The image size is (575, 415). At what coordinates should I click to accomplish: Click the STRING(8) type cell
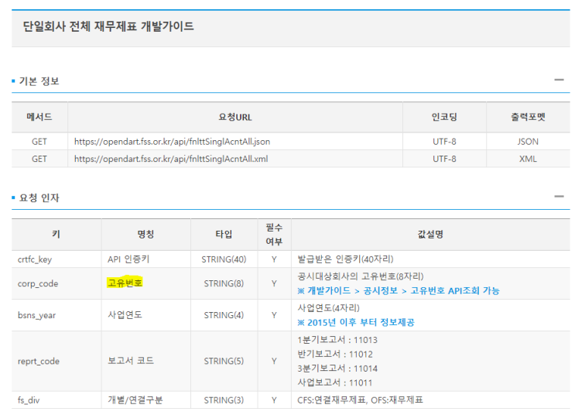(x=224, y=283)
